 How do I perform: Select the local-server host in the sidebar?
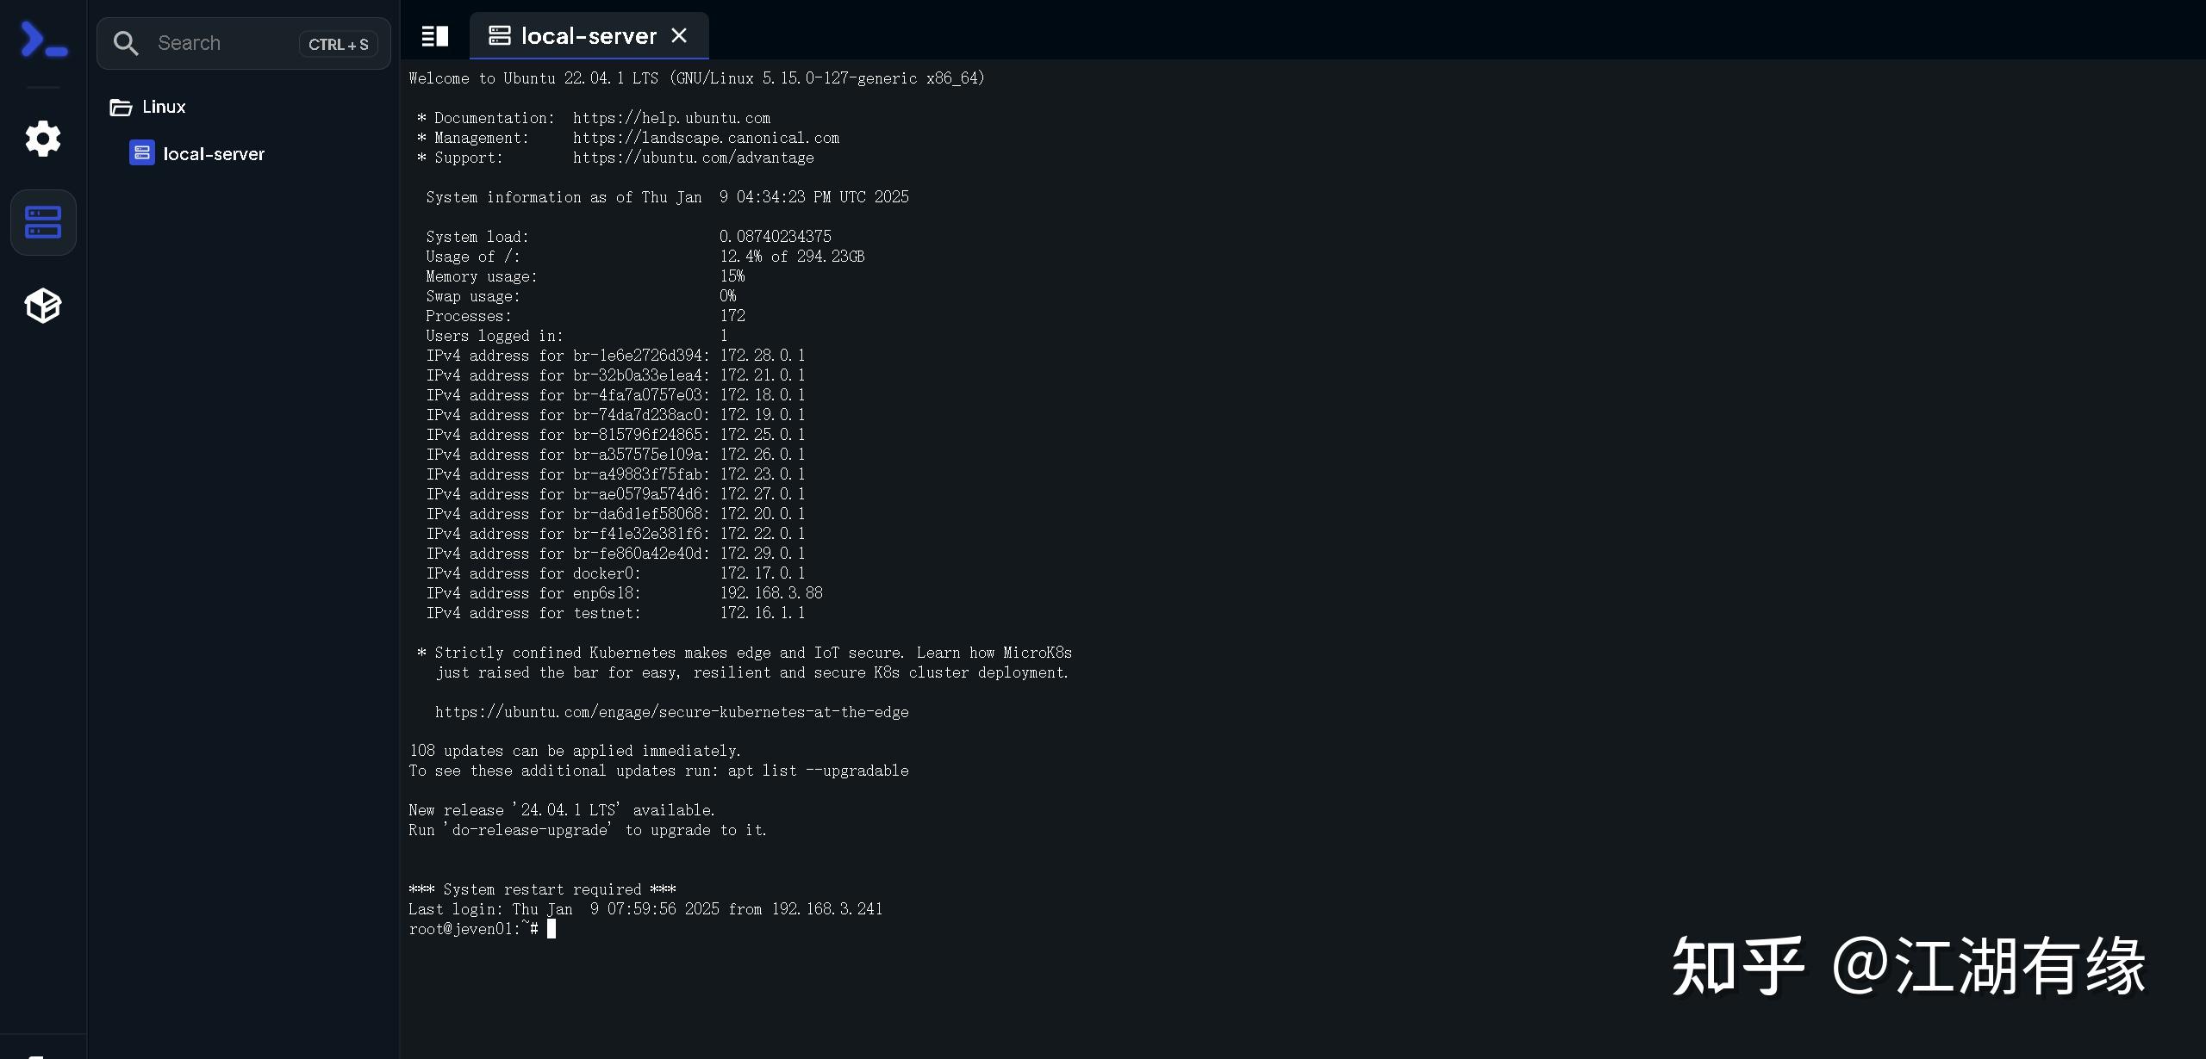tap(214, 153)
